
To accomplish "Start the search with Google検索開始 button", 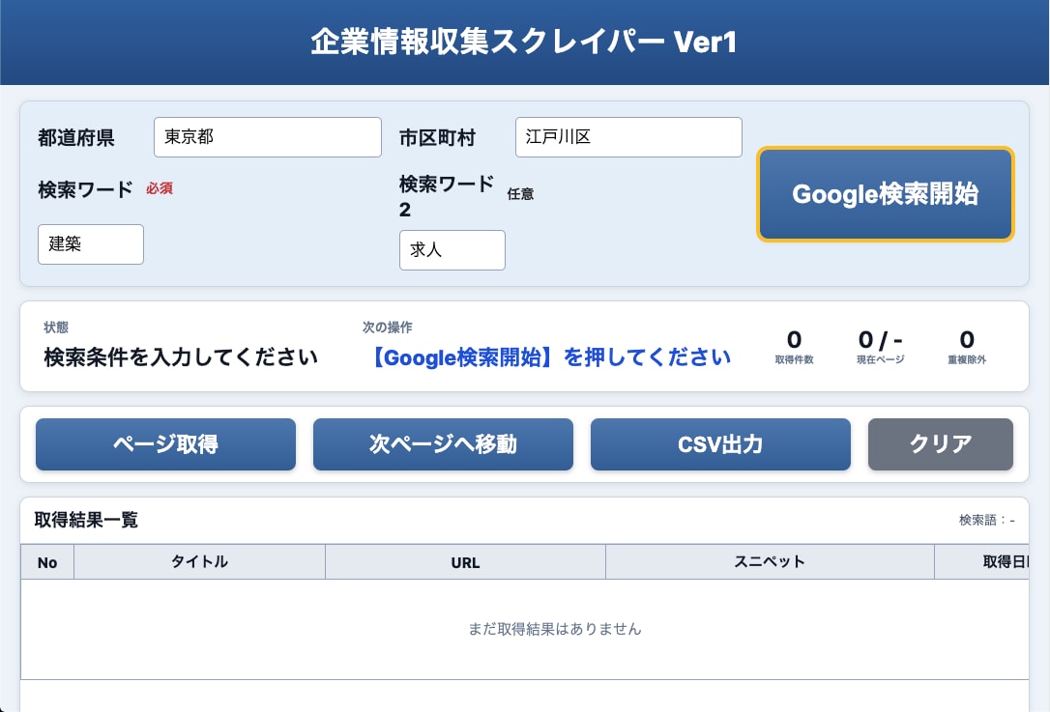I will point(886,194).
